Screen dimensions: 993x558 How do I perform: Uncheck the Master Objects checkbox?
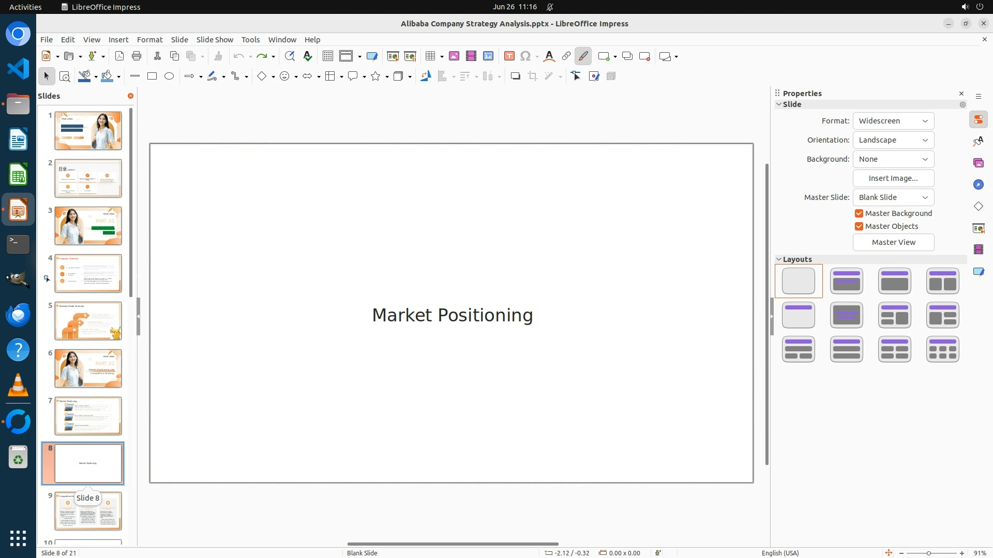(x=859, y=226)
